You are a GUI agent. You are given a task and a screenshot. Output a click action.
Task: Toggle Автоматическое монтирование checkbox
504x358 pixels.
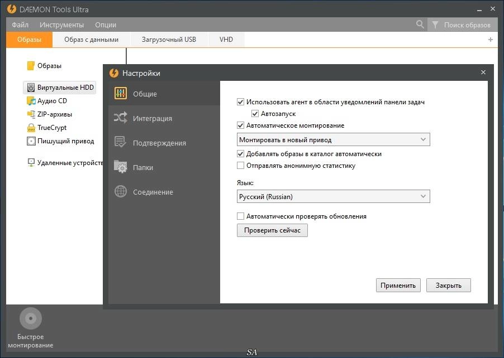point(240,125)
